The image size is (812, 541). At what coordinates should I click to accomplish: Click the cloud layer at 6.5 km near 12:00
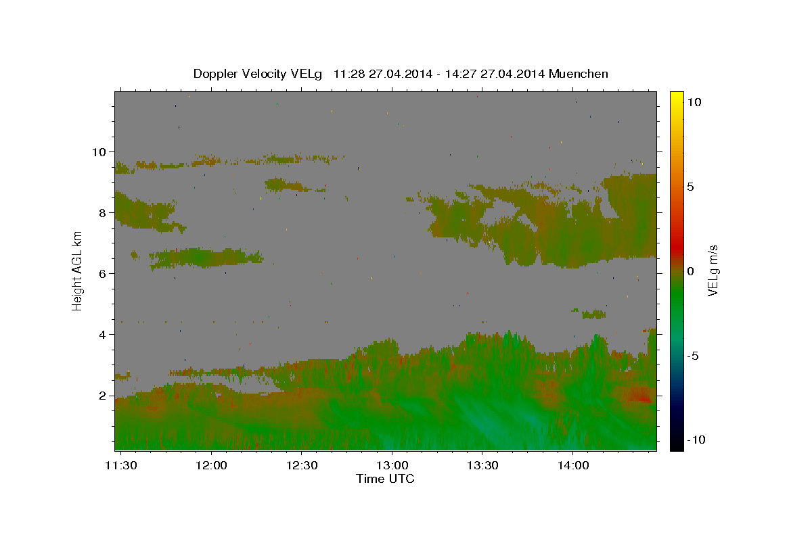pyautogui.click(x=206, y=258)
